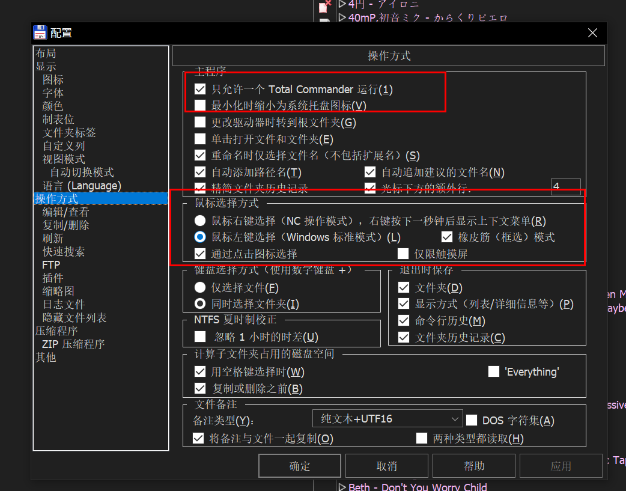Open the 压缩程序 settings page

[x=56, y=331]
